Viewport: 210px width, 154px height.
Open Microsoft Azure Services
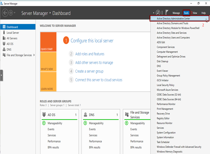tap(167, 90)
